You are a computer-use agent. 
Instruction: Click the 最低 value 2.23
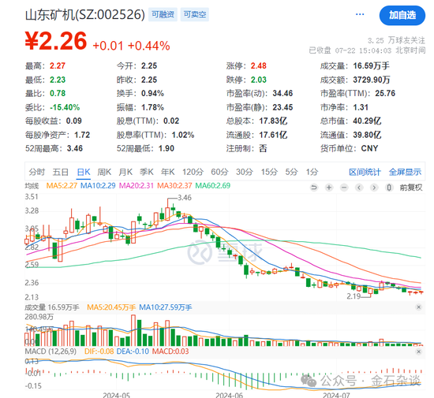(x=58, y=80)
